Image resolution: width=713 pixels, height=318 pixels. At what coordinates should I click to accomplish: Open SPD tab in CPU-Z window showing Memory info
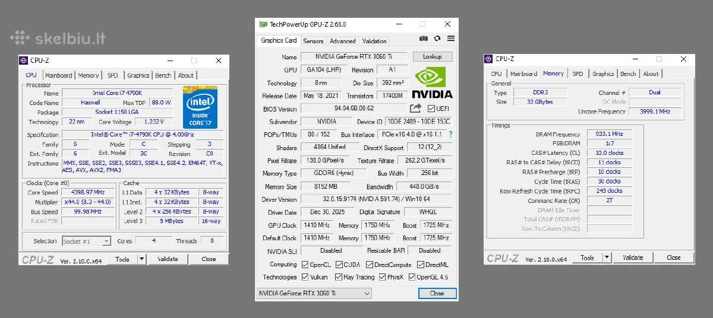click(x=578, y=74)
